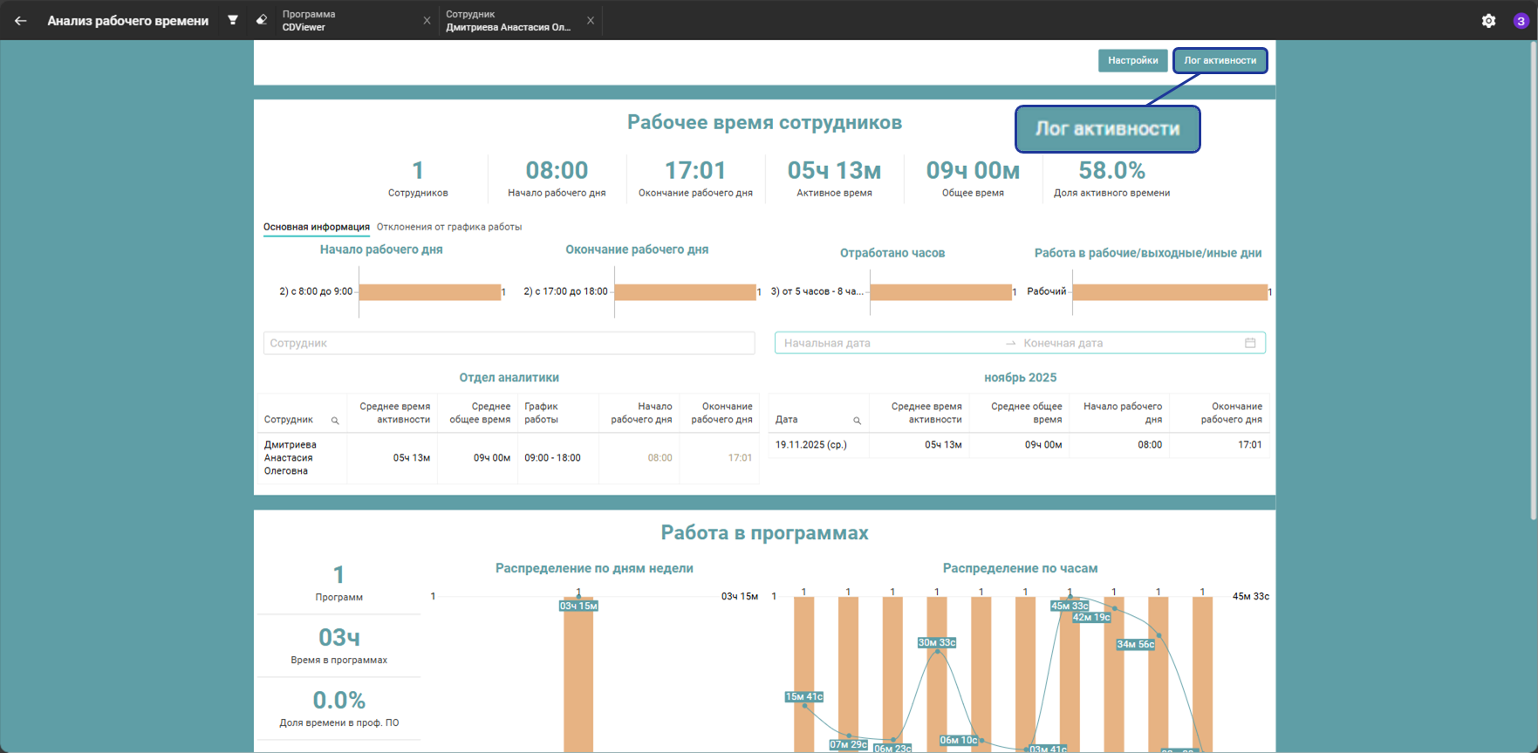Select the 19.11.2025 date row
The width and height of the screenshot is (1538, 753).
click(1018, 445)
